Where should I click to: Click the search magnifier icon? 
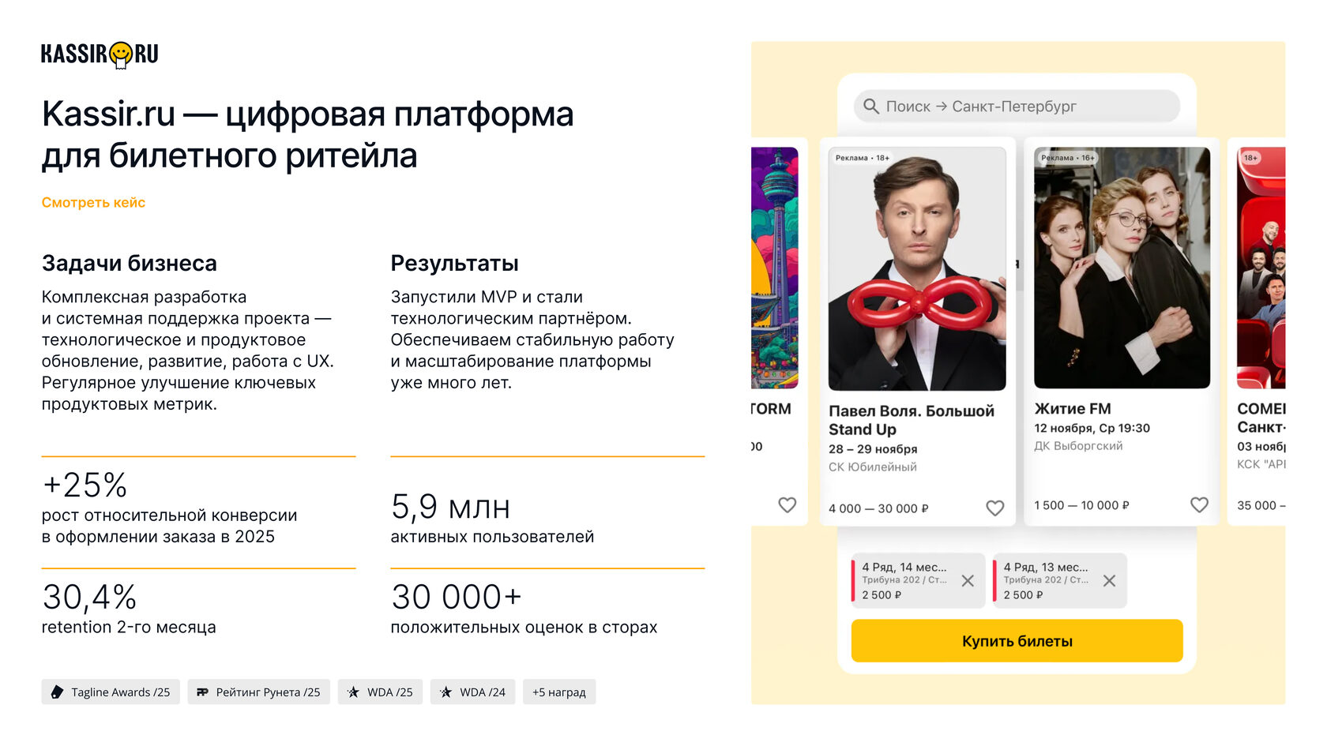click(871, 106)
